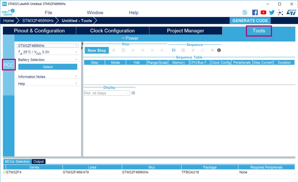Select the MCUs Selection tab

(x=17, y=162)
